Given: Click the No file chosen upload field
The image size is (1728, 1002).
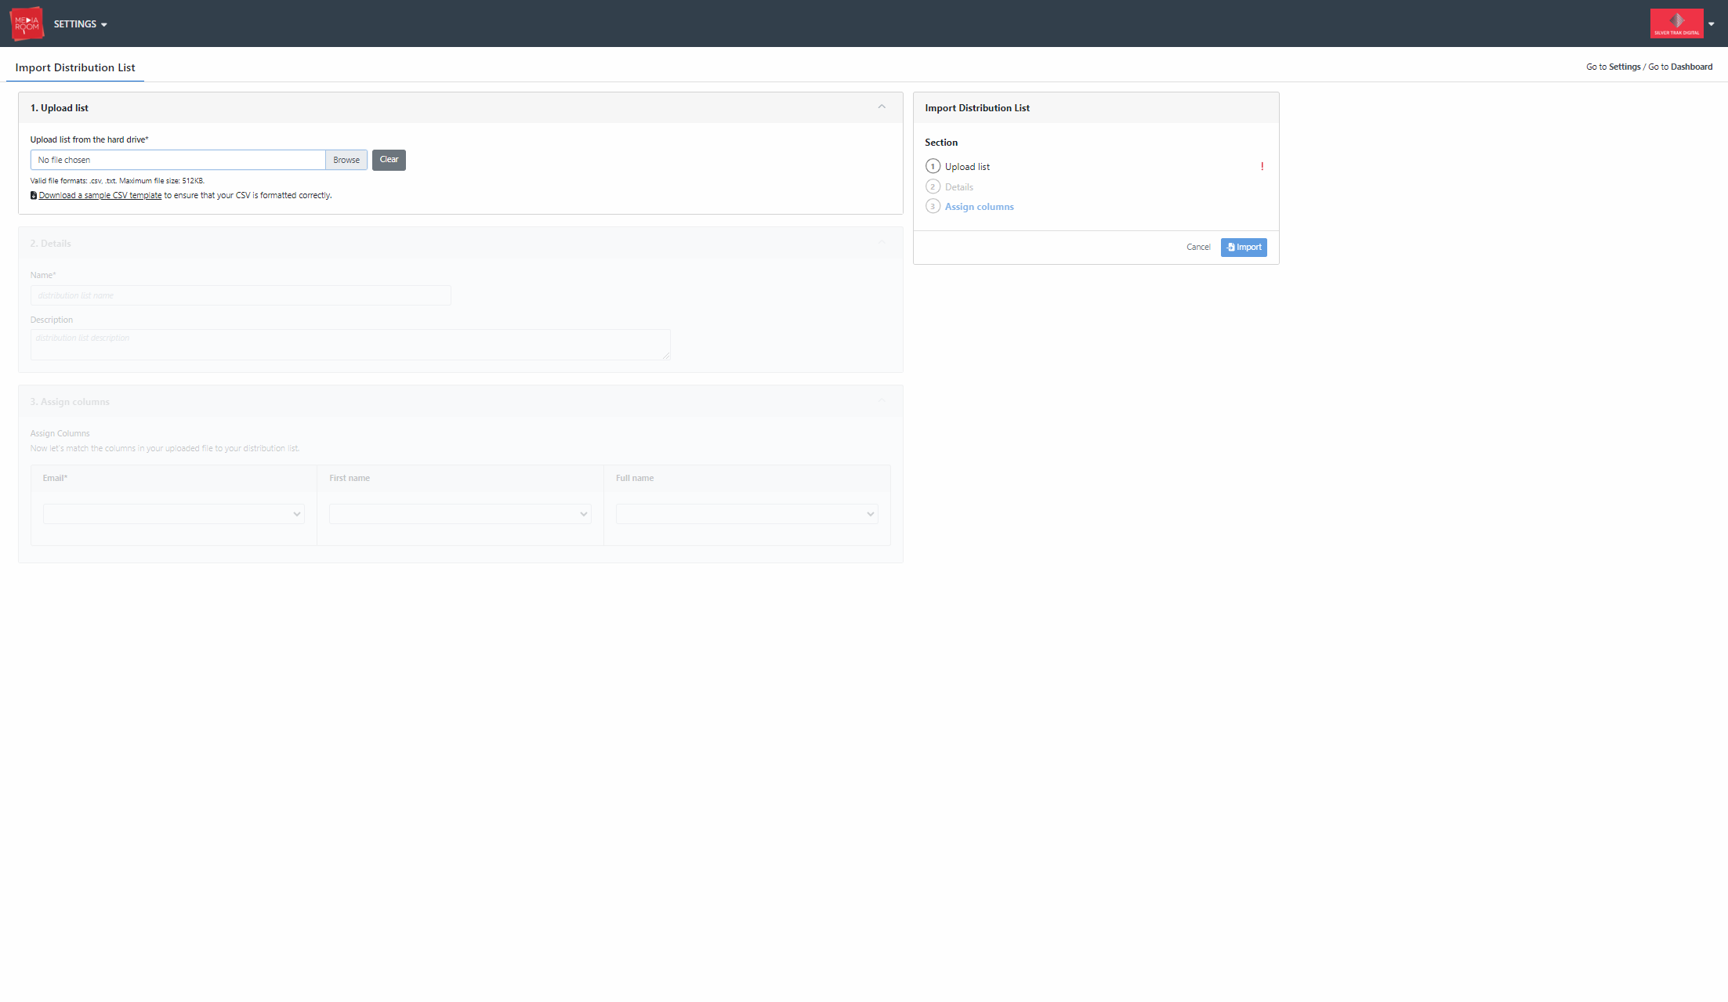Looking at the screenshot, I should pyautogui.click(x=178, y=160).
